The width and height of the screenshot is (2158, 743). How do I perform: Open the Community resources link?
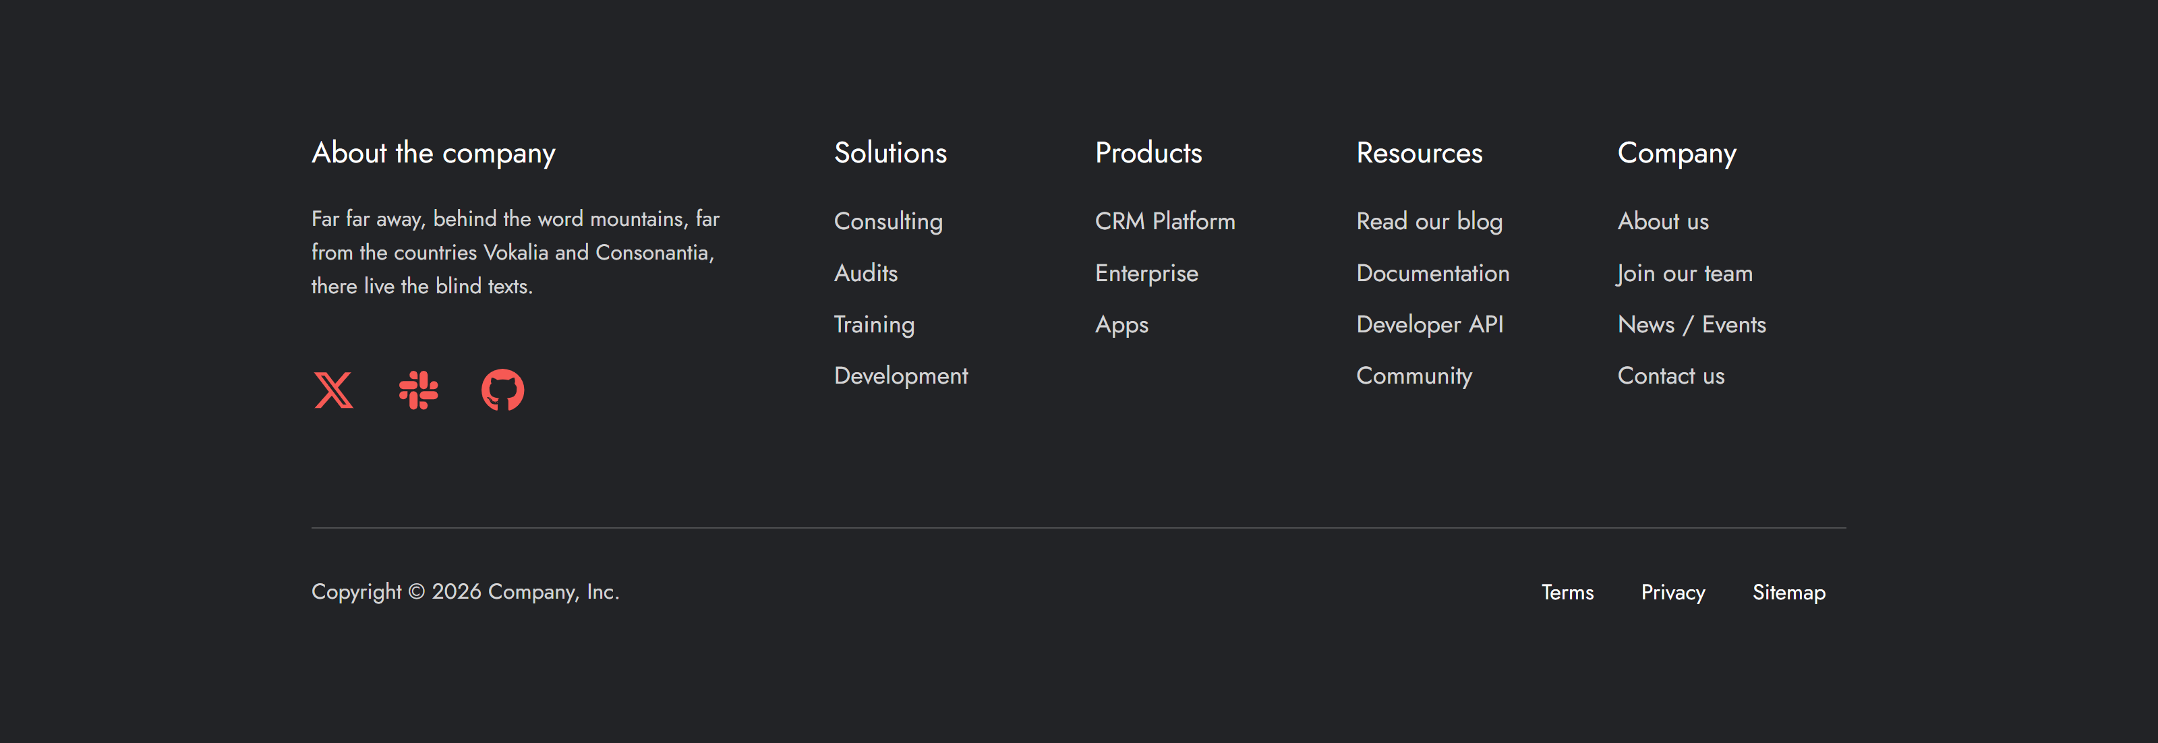tap(1413, 376)
